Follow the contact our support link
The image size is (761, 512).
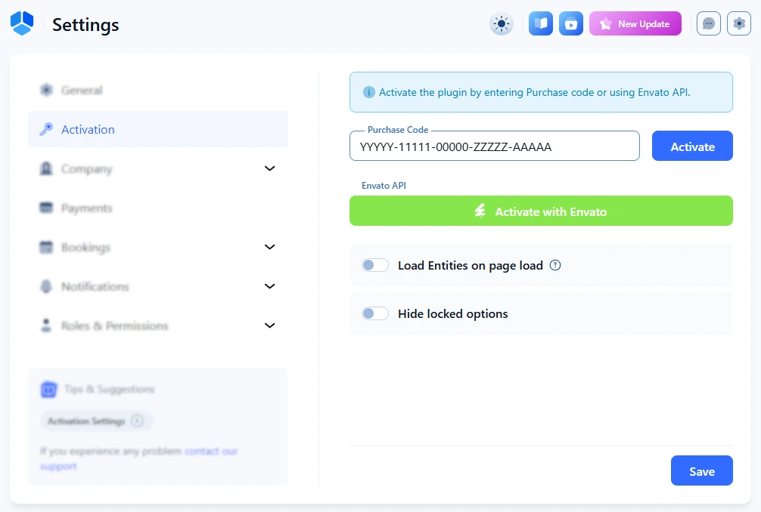click(210, 452)
